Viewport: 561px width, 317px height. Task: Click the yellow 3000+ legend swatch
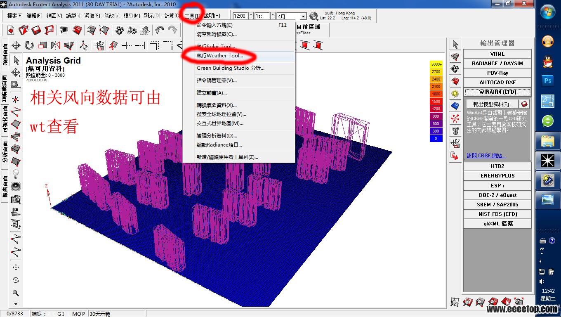click(x=436, y=64)
